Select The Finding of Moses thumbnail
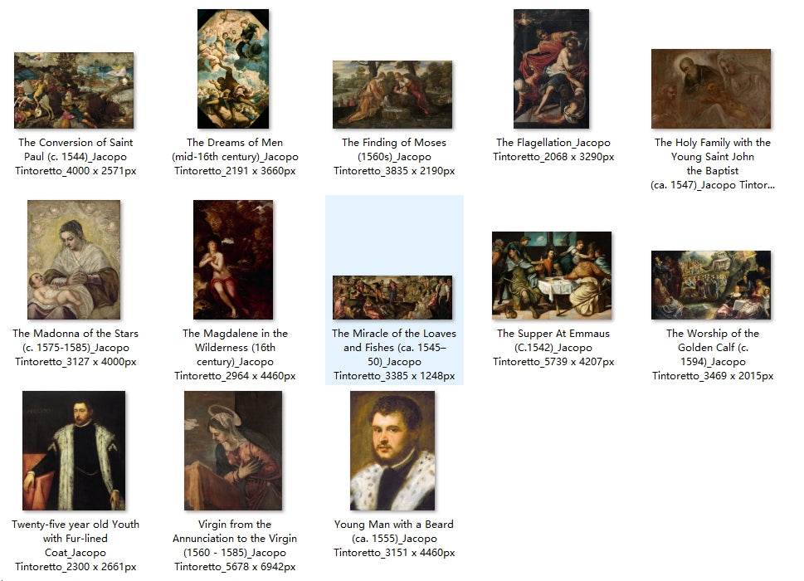The image size is (804, 581). 392,95
